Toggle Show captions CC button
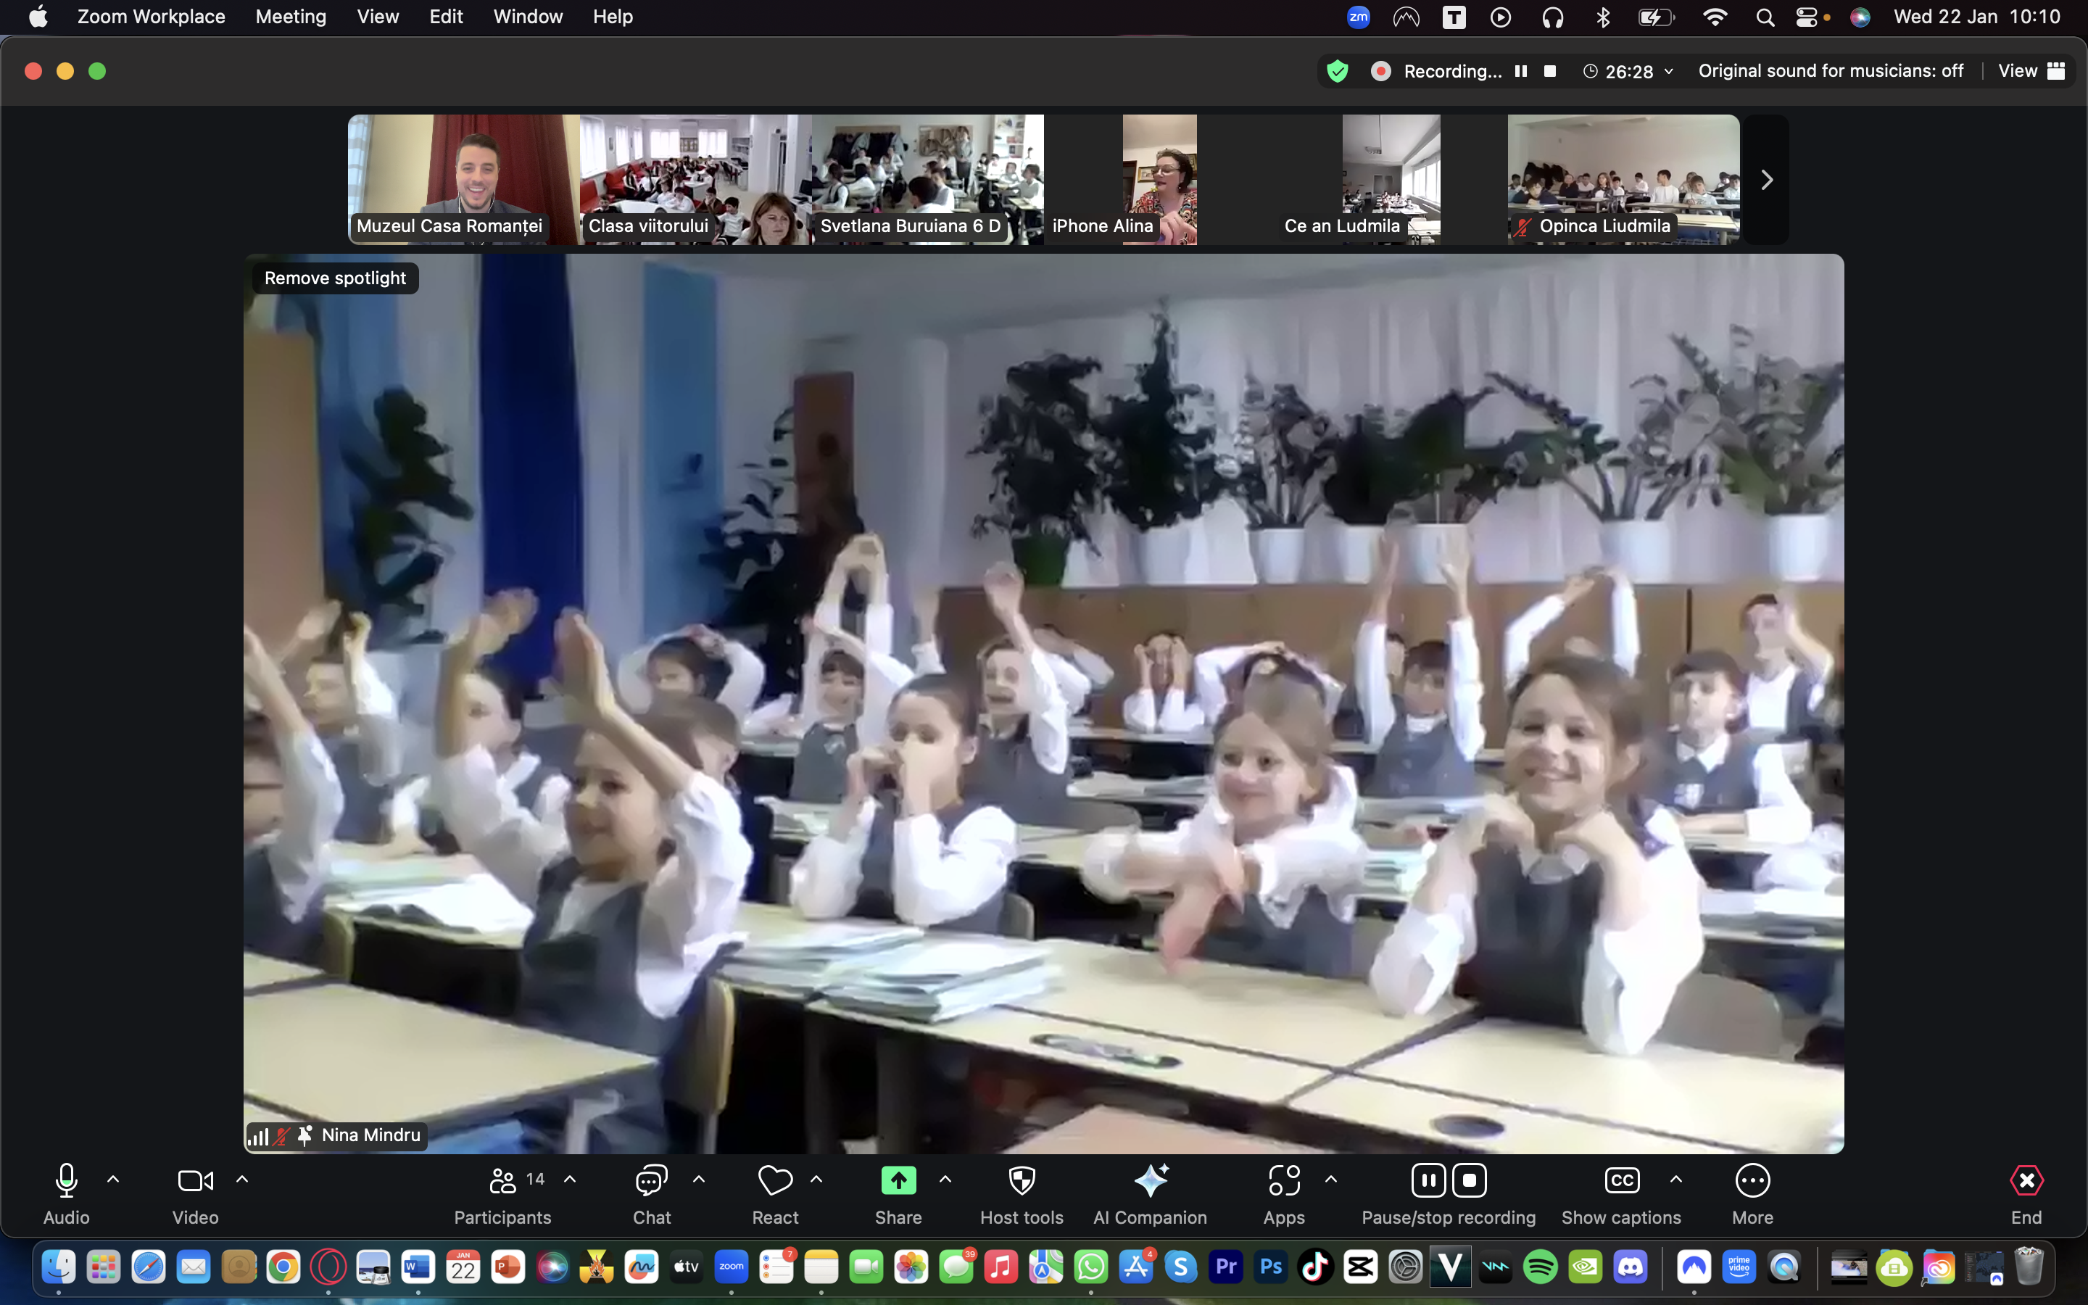 click(1621, 1181)
